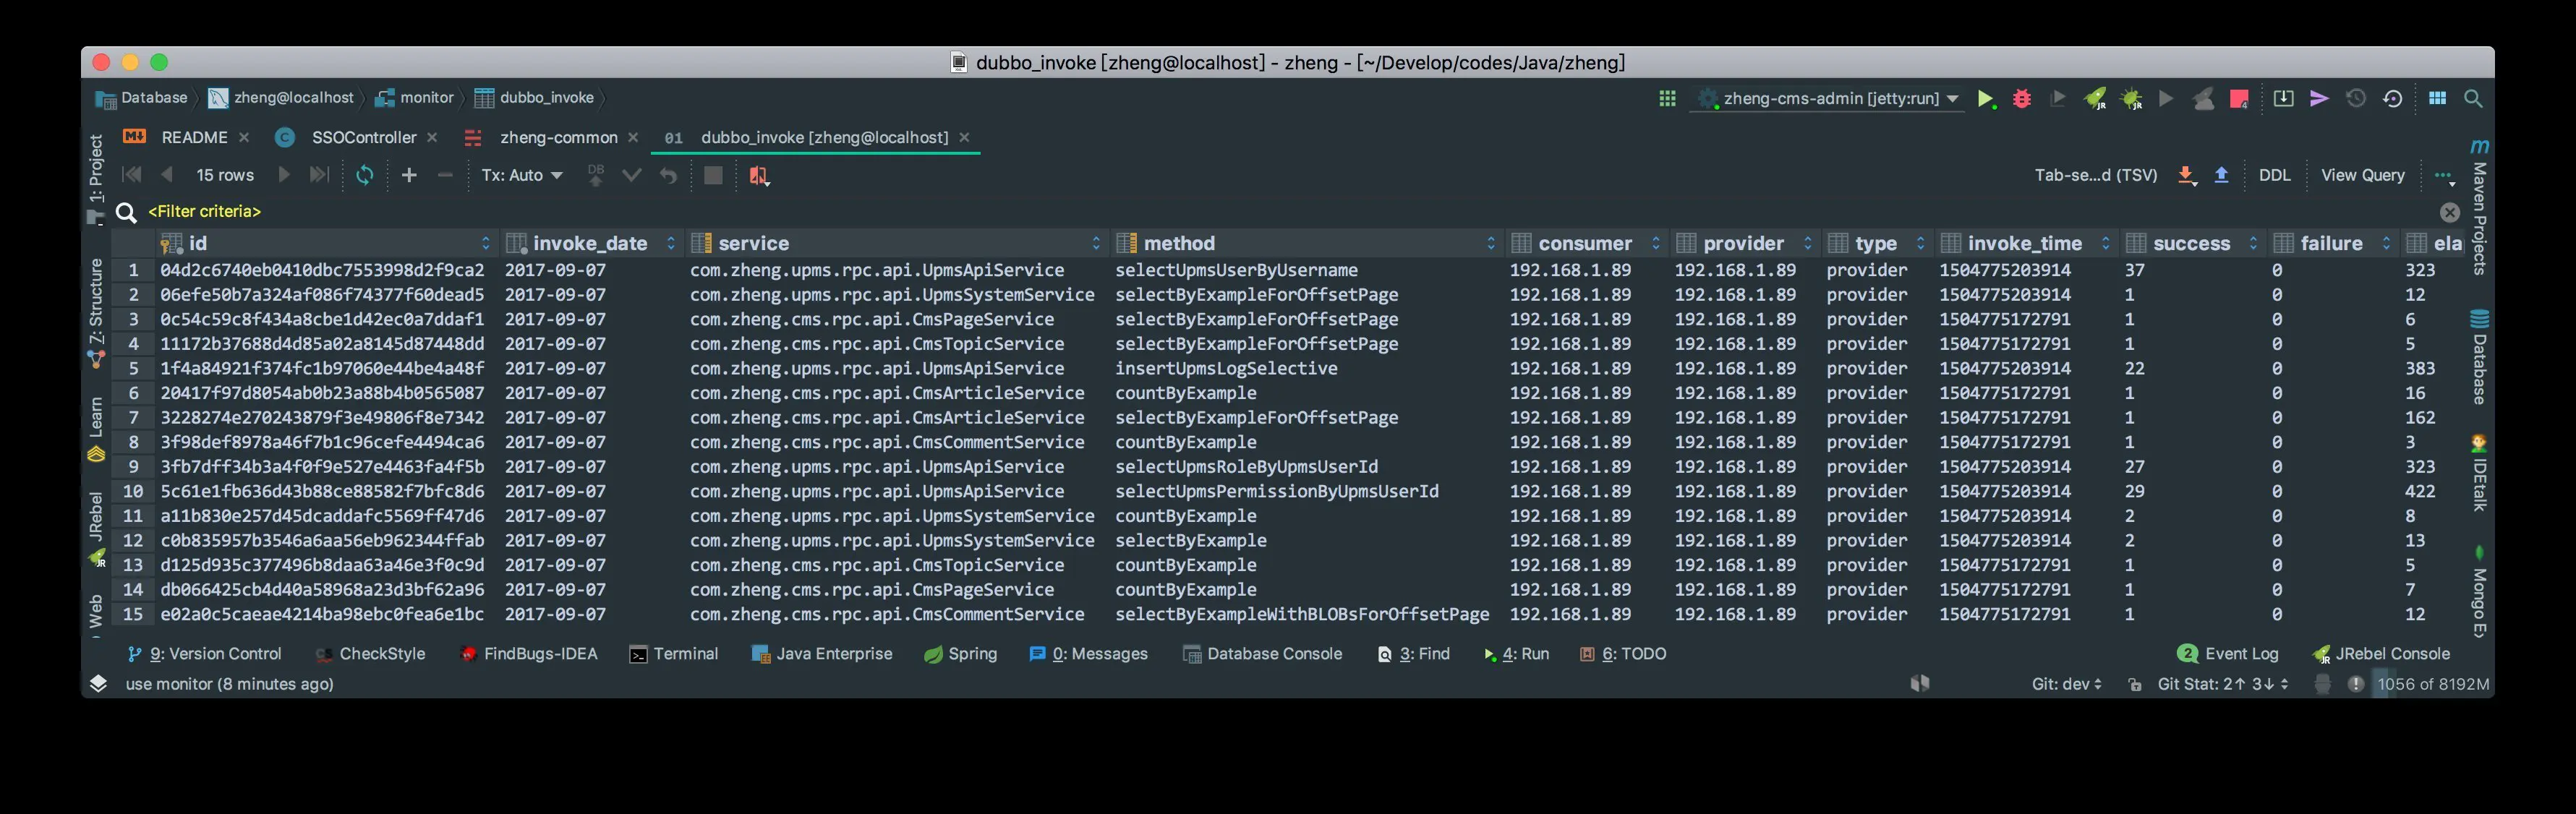The height and width of the screenshot is (814, 2576).
Task: Switch to the SSOController tab
Action: click(x=363, y=137)
